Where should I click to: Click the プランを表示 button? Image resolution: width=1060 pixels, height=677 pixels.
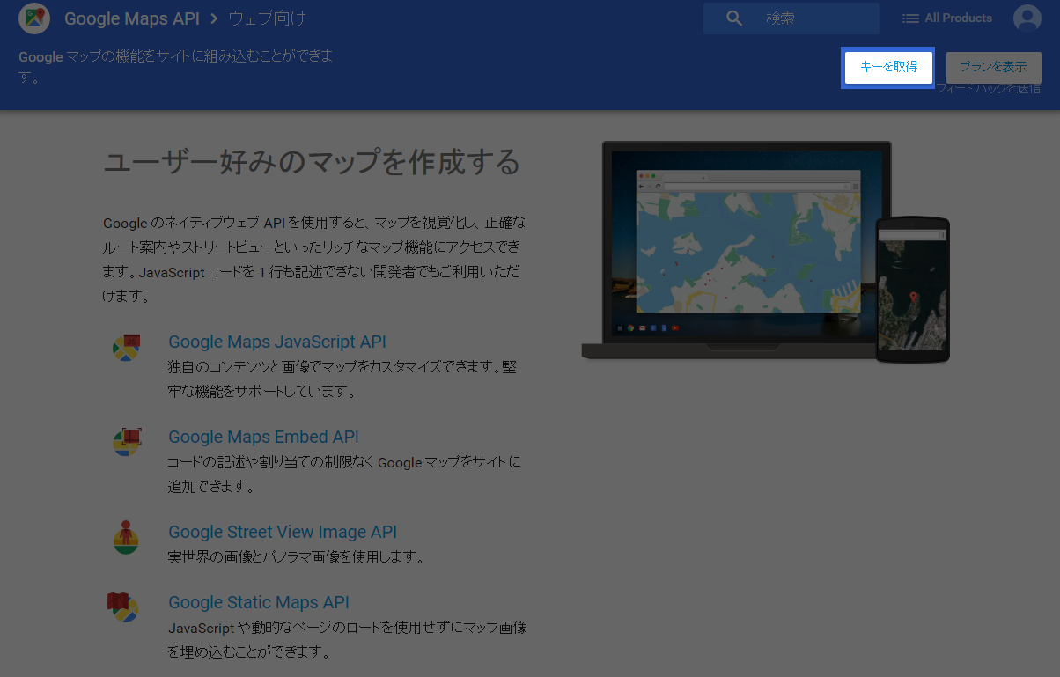pyautogui.click(x=993, y=67)
